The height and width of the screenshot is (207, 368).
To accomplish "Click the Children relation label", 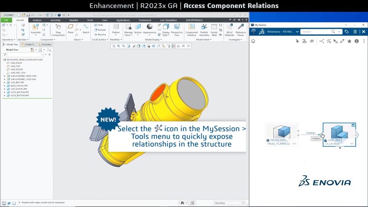I will point(310,133).
